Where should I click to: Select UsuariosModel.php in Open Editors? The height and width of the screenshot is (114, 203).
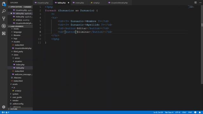pyautogui.click(x=20, y=23)
